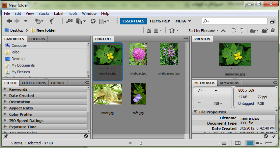Lock the thumbnail grid view
The width and height of the screenshot is (280, 148).
pyautogui.click(x=238, y=143)
